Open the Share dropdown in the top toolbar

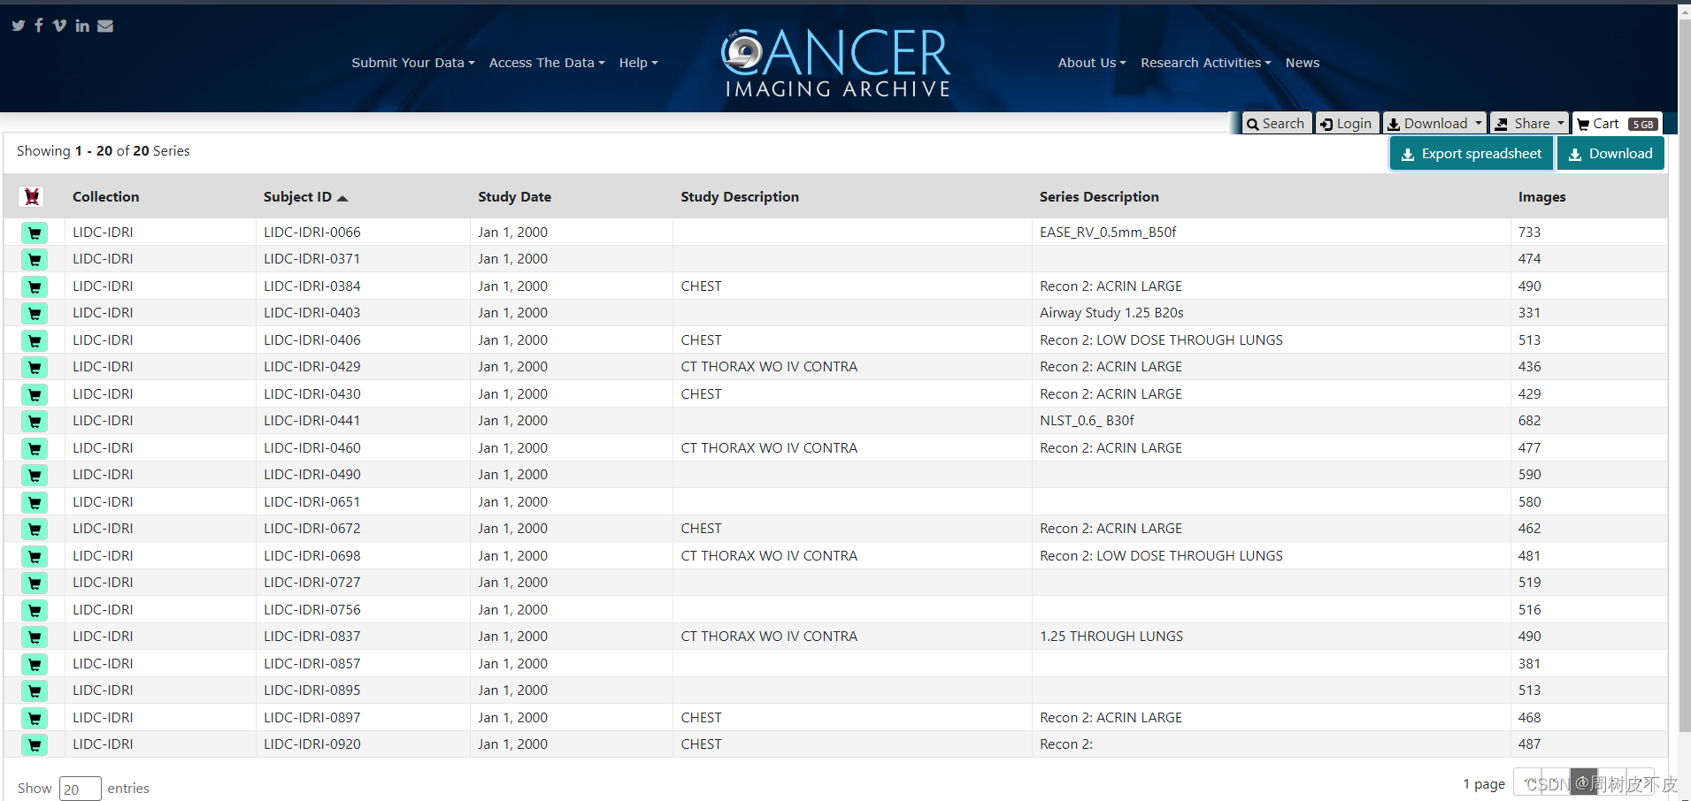point(1530,124)
